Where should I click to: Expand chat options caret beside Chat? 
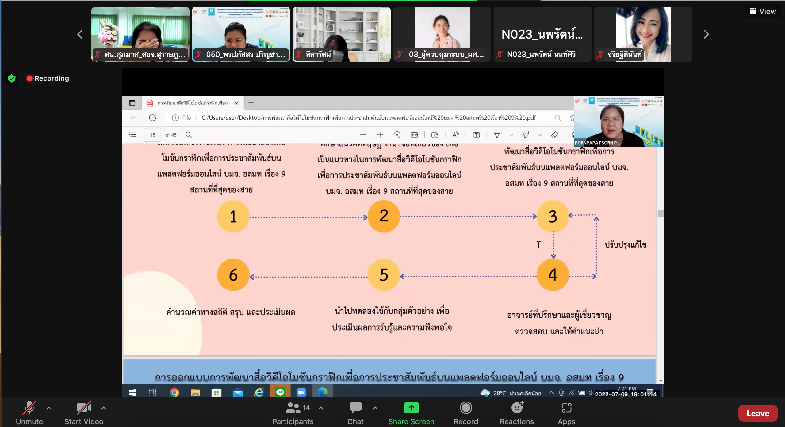click(375, 408)
